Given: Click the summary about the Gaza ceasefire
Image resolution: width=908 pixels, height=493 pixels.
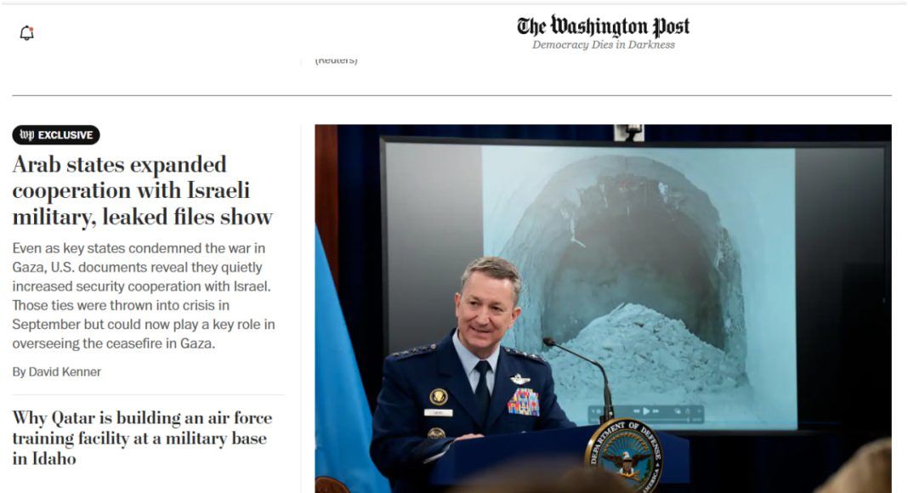Looking at the screenshot, I should coord(144,296).
